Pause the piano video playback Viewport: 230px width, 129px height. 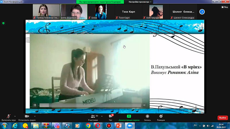pyautogui.click(x=35, y=105)
